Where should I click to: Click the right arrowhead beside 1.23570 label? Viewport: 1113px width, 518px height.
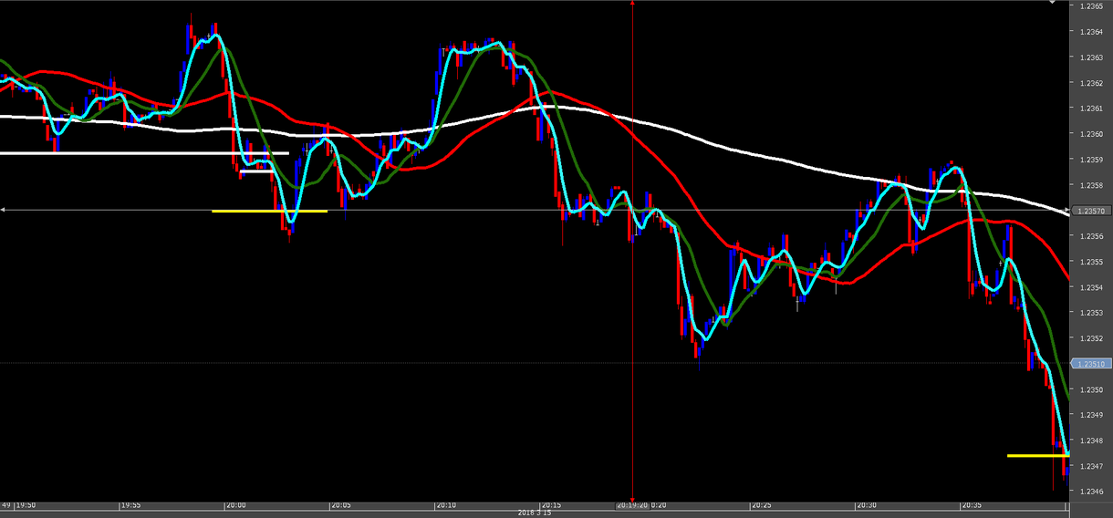[1067, 211]
